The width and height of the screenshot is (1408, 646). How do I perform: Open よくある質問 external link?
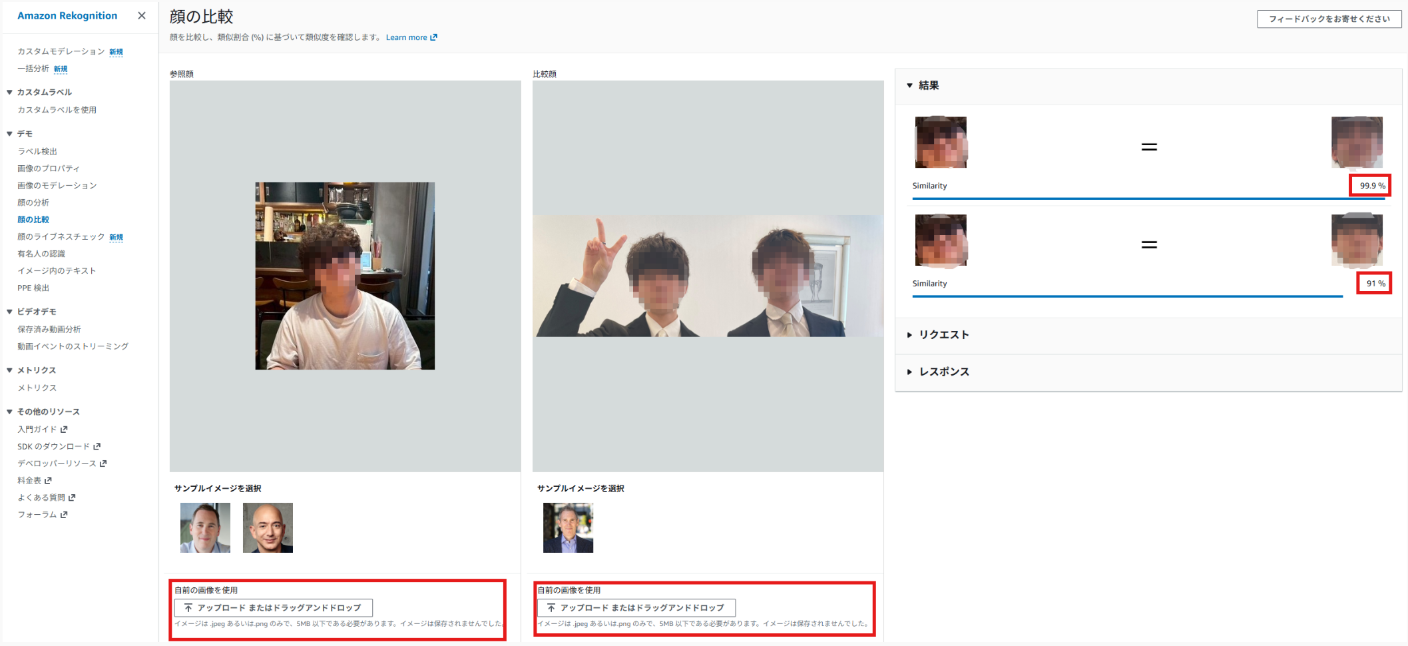pos(47,497)
